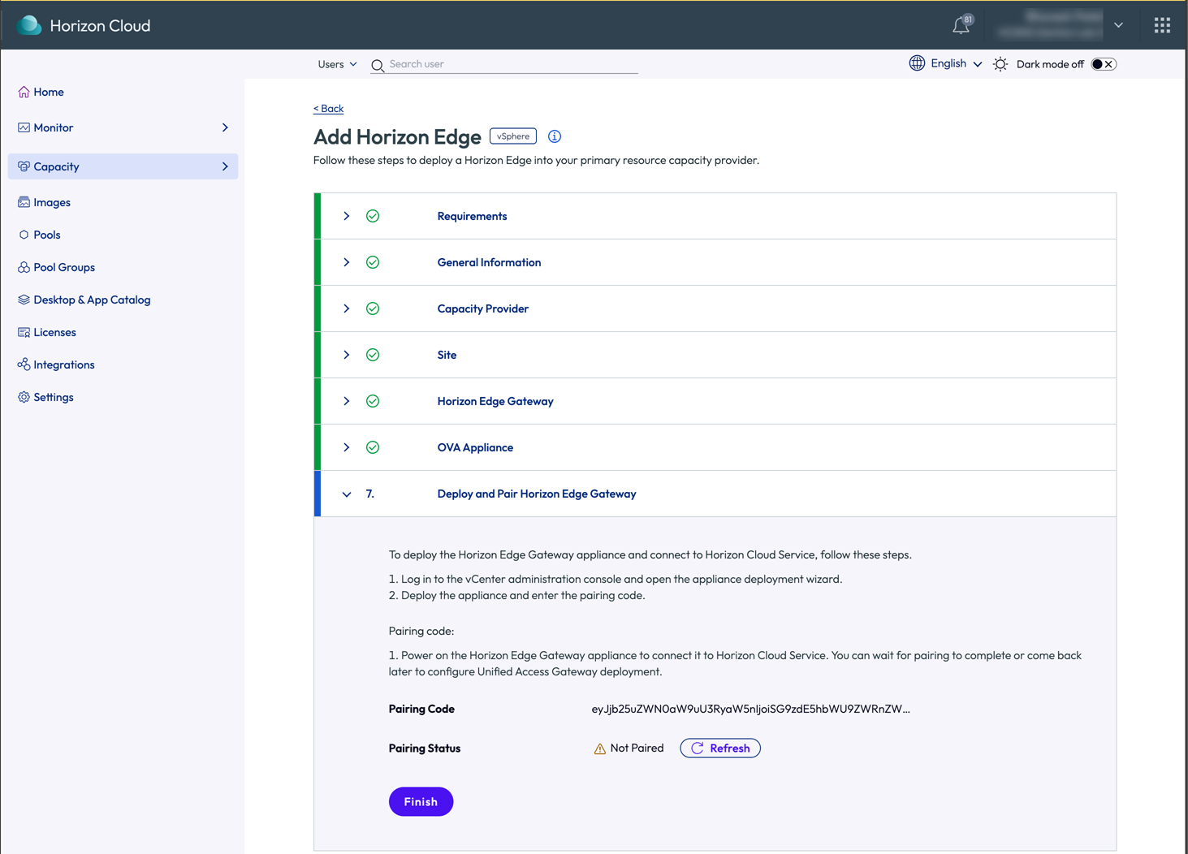Expand the OVA Appliance step chevron
The image size is (1188, 854).
point(347,447)
